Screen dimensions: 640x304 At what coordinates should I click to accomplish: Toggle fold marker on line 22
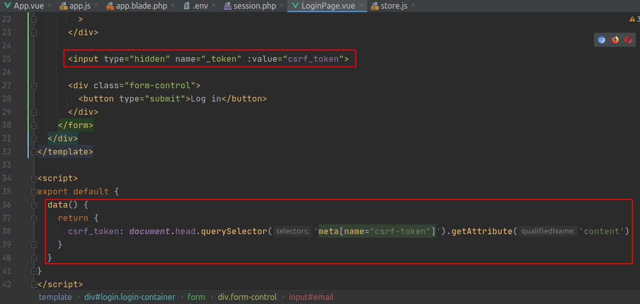(34, 19)
